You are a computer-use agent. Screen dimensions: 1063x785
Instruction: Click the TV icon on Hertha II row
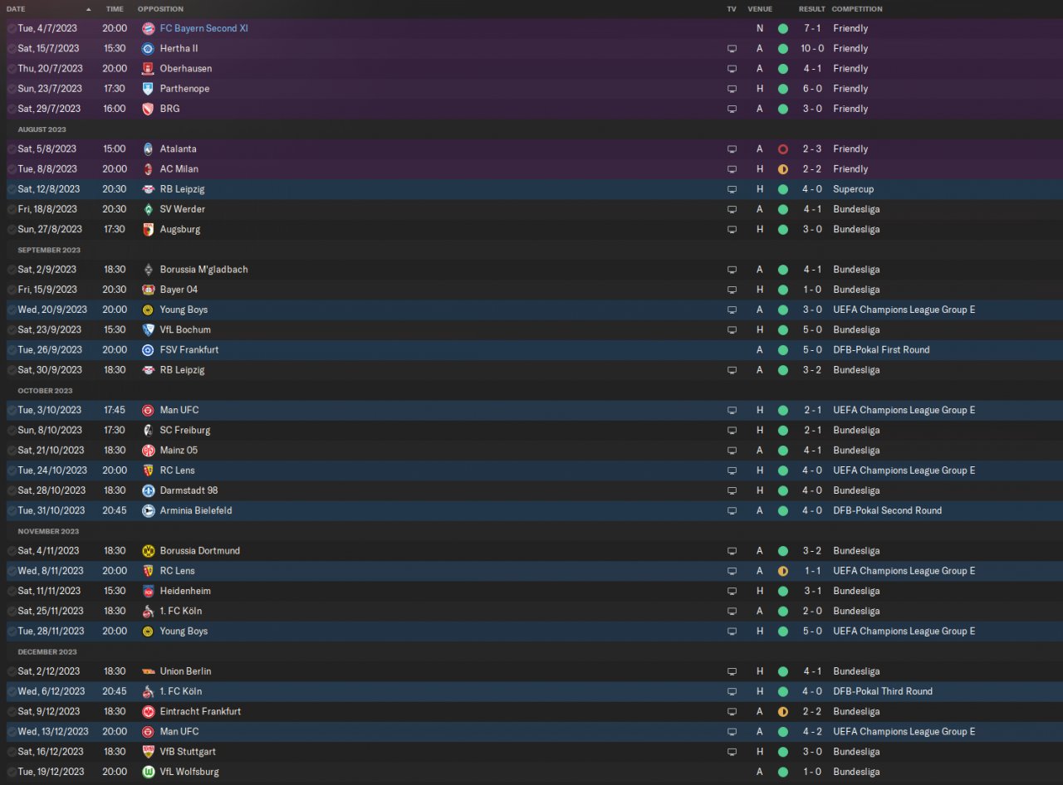coord(732,49)
